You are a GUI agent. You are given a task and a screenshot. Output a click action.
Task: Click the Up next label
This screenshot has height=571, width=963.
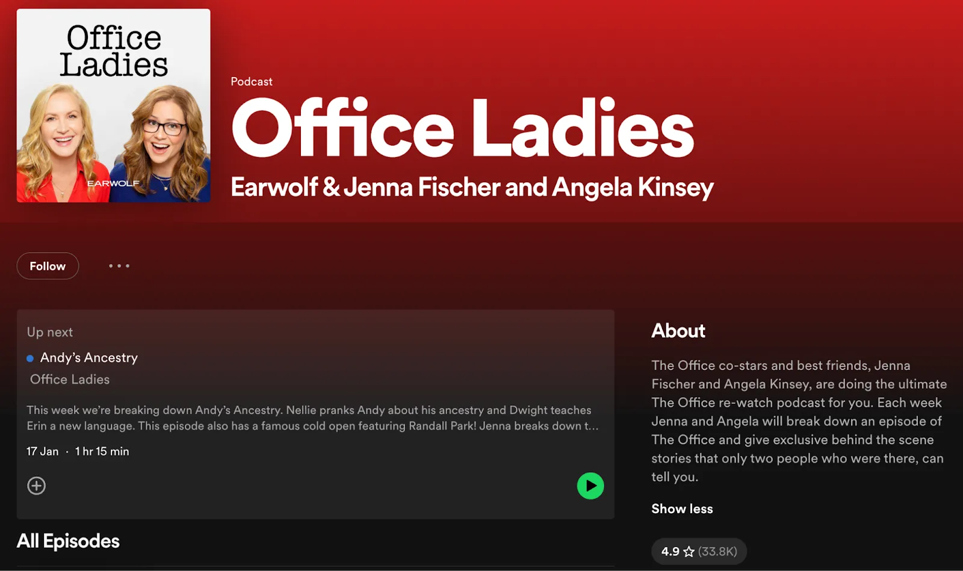(x=50, y=332)
